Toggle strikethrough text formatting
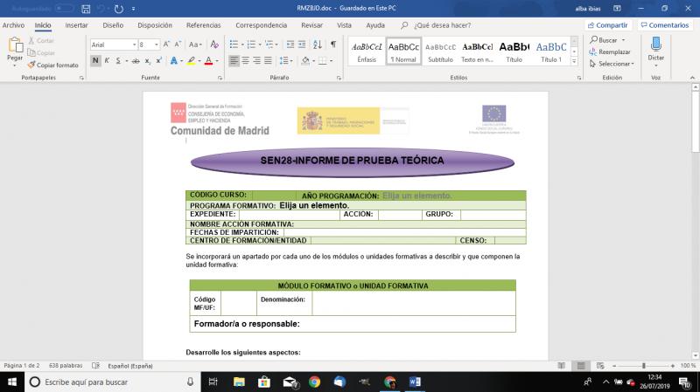This screenshot has height=392, width=700. click(134, 61)
